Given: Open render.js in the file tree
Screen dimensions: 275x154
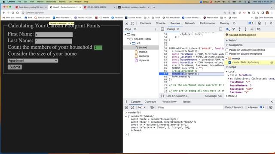Looking at the screenshot, I should (144, 56).
